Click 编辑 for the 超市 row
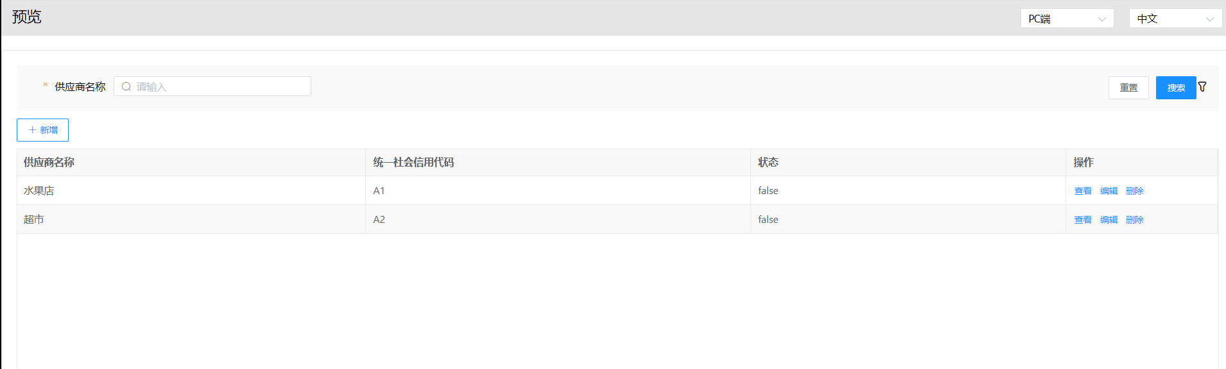 pyautogui.click(x=1109, y=220)
